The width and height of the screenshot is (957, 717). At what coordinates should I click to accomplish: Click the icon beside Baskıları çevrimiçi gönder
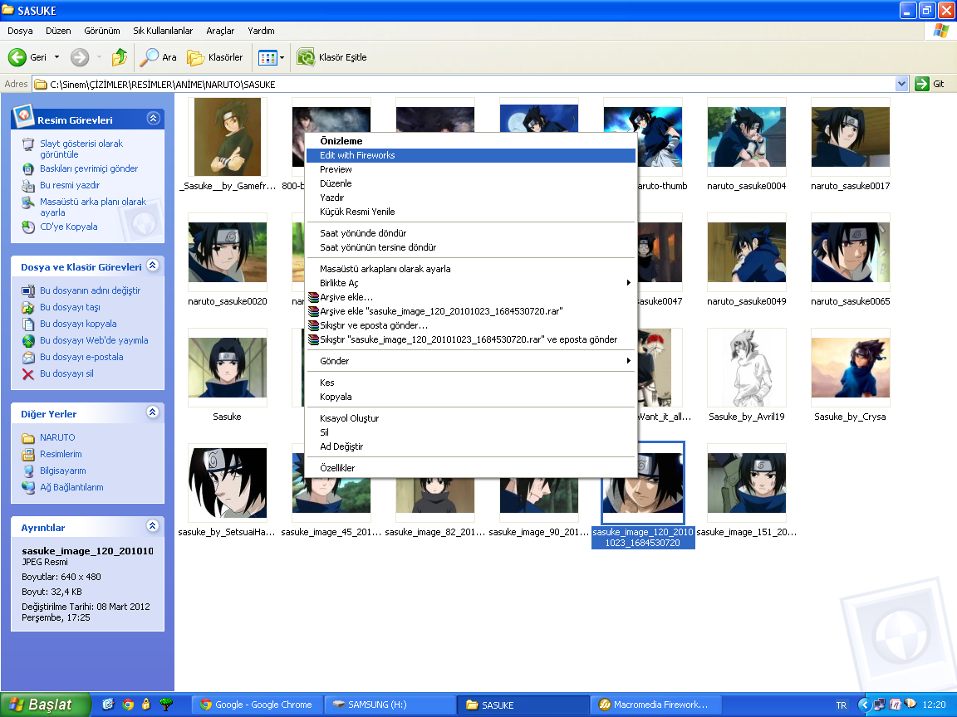click(x=28, y=169)
